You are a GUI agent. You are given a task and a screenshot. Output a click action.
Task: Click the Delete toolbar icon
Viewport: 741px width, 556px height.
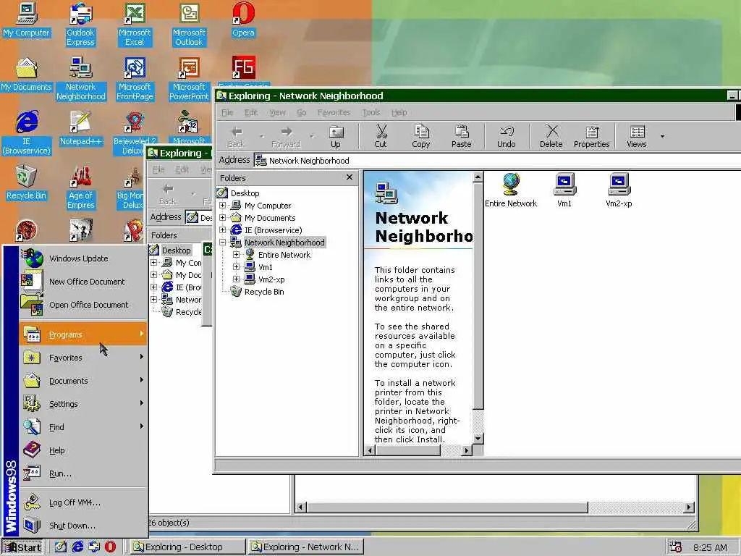551,136
